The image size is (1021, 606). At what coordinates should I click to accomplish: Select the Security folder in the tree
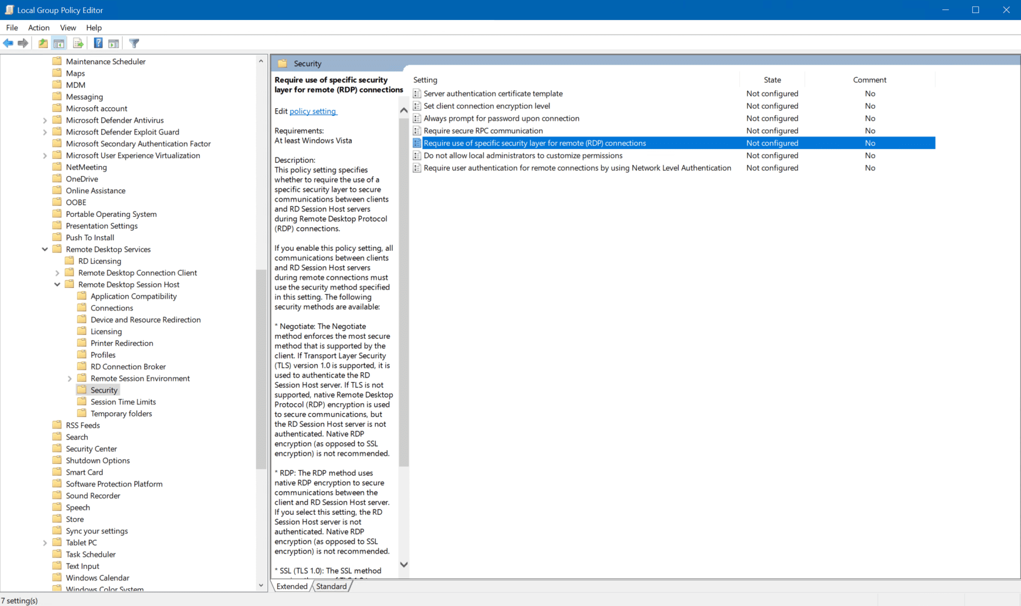click(x=104, y=390)
